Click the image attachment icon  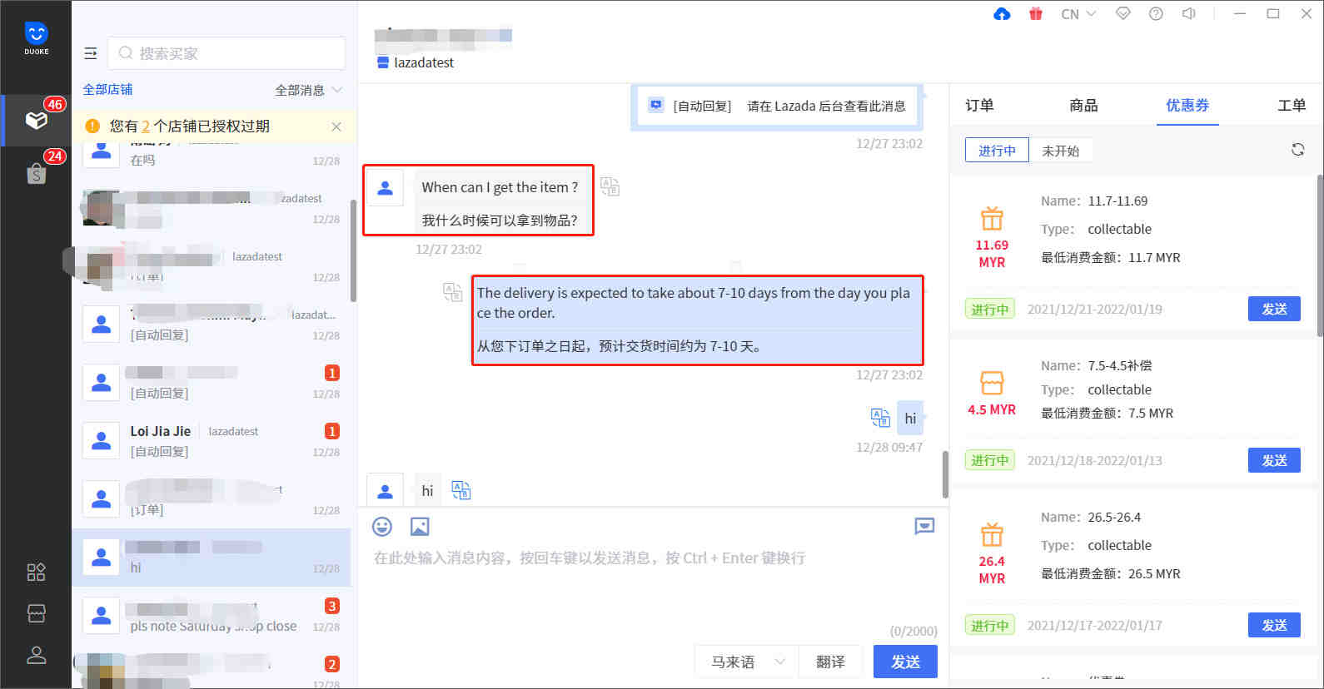tap(420, 527)
